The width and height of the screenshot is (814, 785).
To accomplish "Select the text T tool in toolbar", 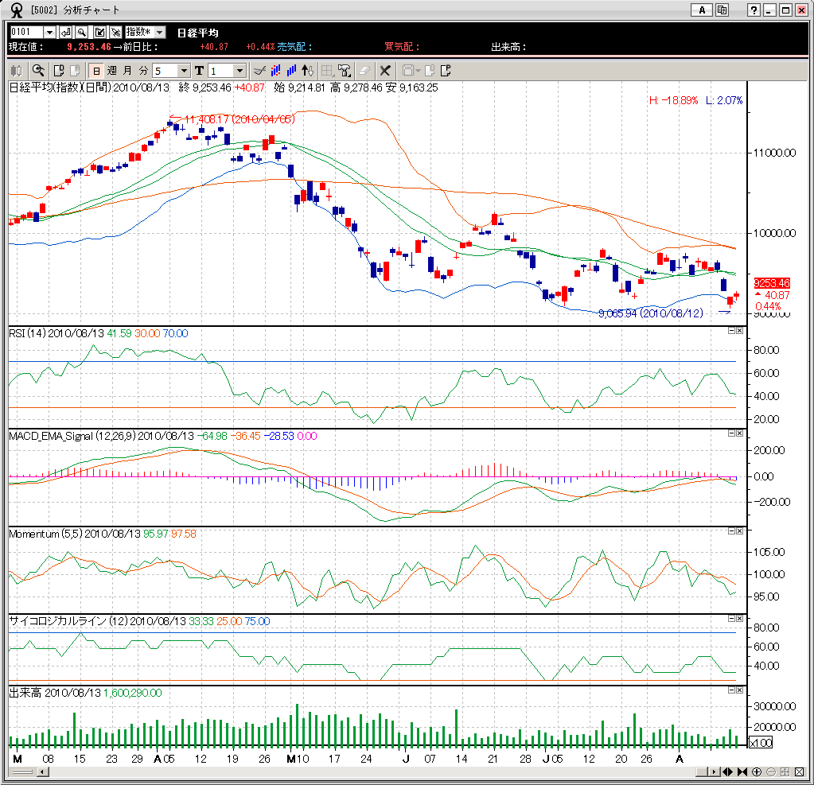I will click(x=199, y=70).
